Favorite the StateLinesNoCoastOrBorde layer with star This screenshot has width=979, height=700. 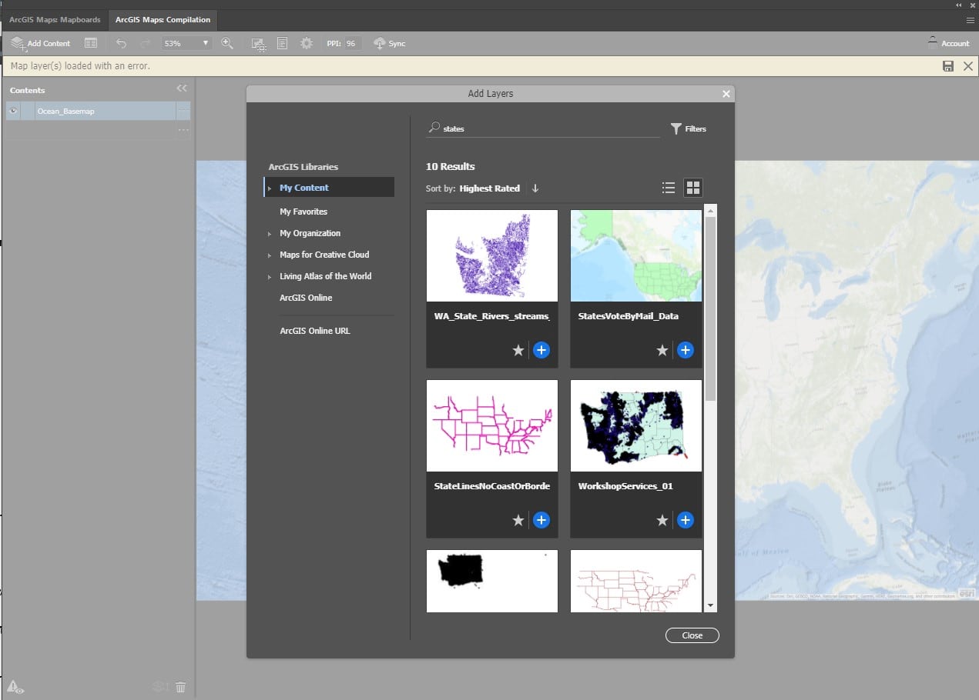point(518,521)
